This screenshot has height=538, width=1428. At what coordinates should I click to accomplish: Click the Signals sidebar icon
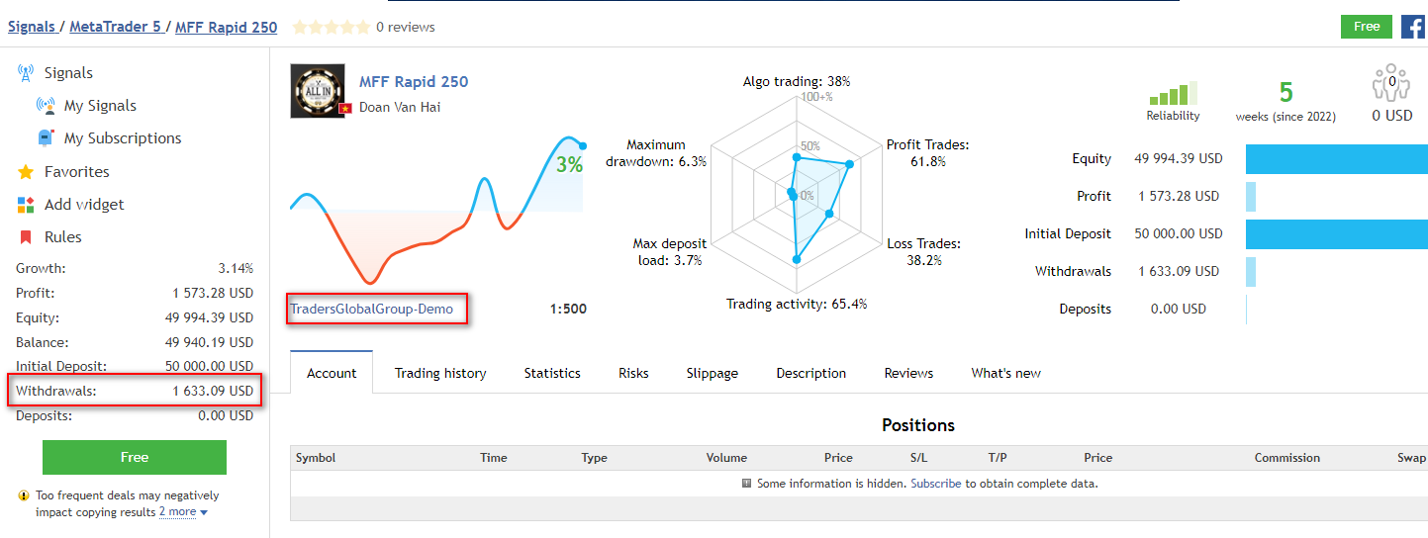click(26, 72)
